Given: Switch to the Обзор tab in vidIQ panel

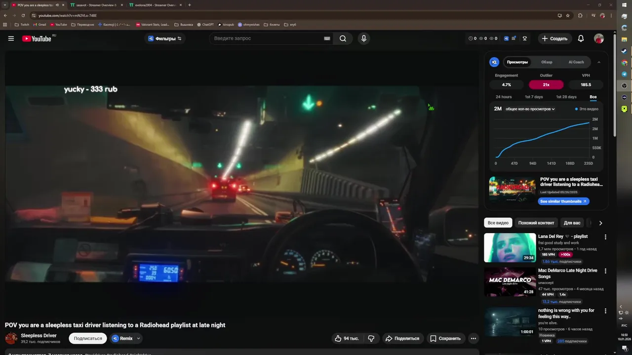Looking at the screenshot, I should click(547, 62).
